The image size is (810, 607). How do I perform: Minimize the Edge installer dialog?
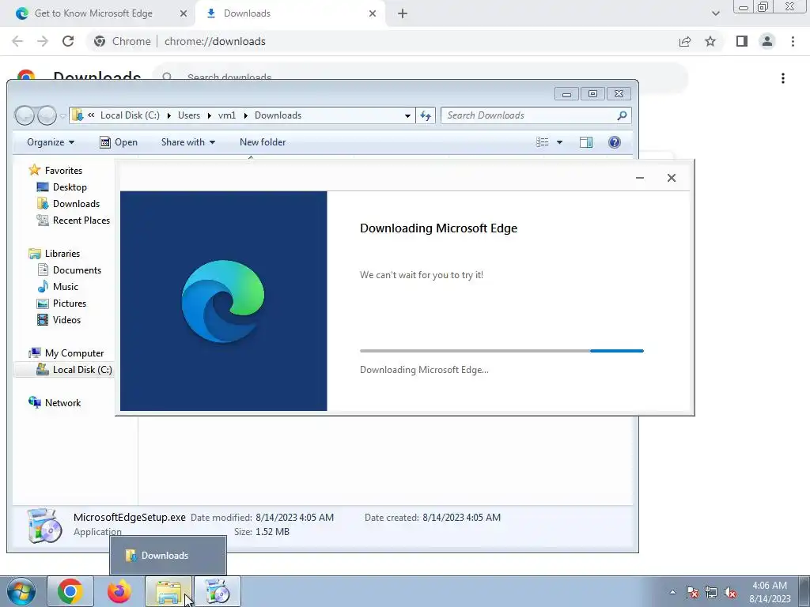tap(639, 178)
